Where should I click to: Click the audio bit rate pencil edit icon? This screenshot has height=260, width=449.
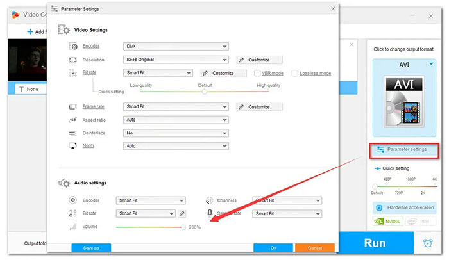coord(182,213)
